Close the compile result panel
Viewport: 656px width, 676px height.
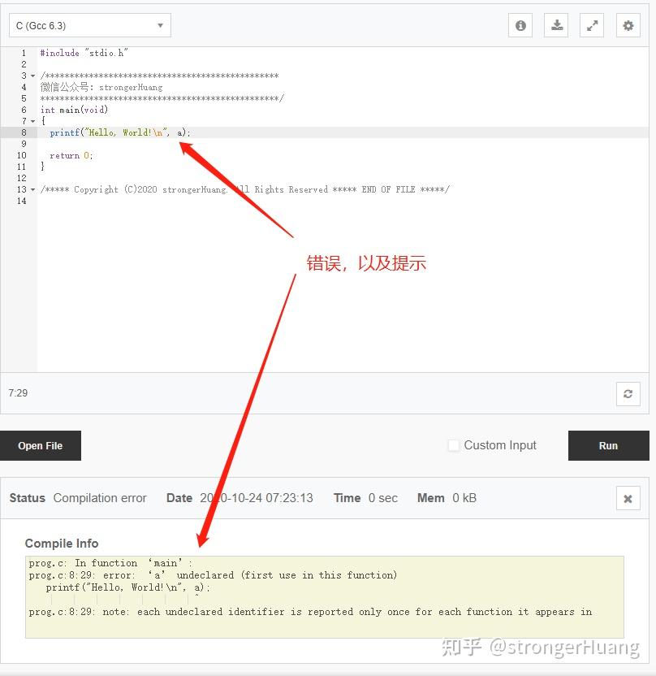pos(628,498)
